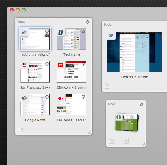Open the Twitter Home page thumbnail
The image size is (167, 165).
pyautogui.click(x=135, y=52)
